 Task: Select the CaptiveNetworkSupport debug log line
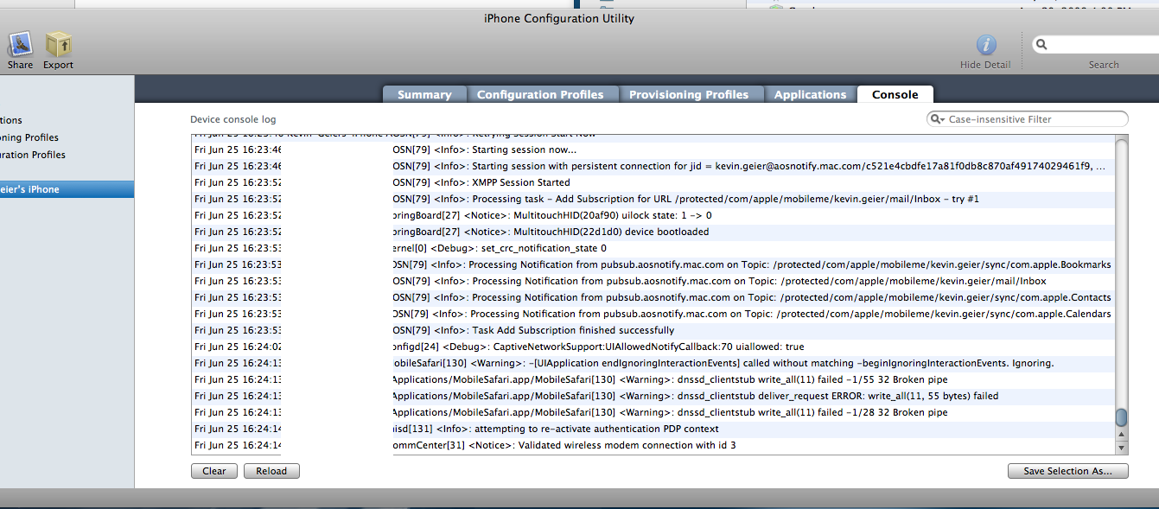pyautogui.click(x=653, y=347)
